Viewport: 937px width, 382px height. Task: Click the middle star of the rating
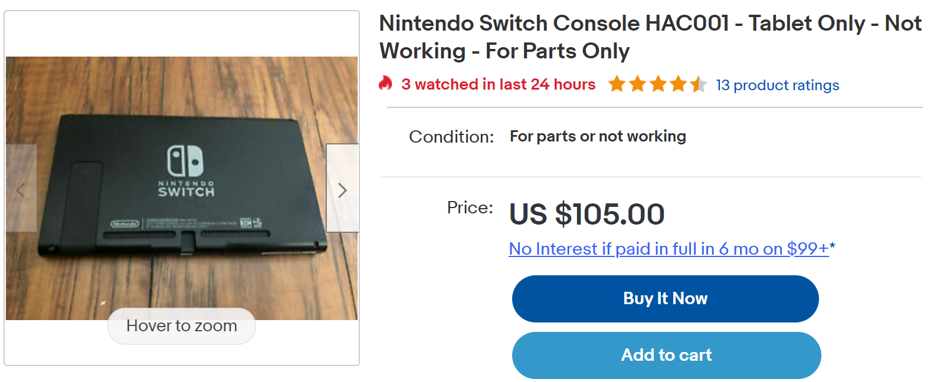(658, 84)
